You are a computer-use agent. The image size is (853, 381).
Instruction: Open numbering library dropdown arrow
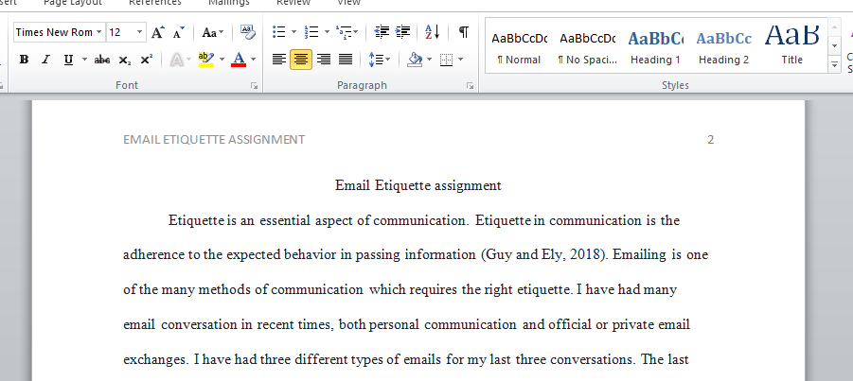click(x=327, y=32)
